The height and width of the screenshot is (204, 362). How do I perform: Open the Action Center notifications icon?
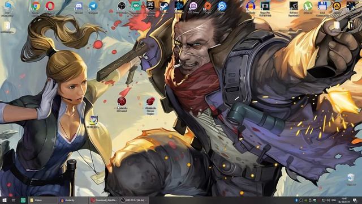click(355, 200)
